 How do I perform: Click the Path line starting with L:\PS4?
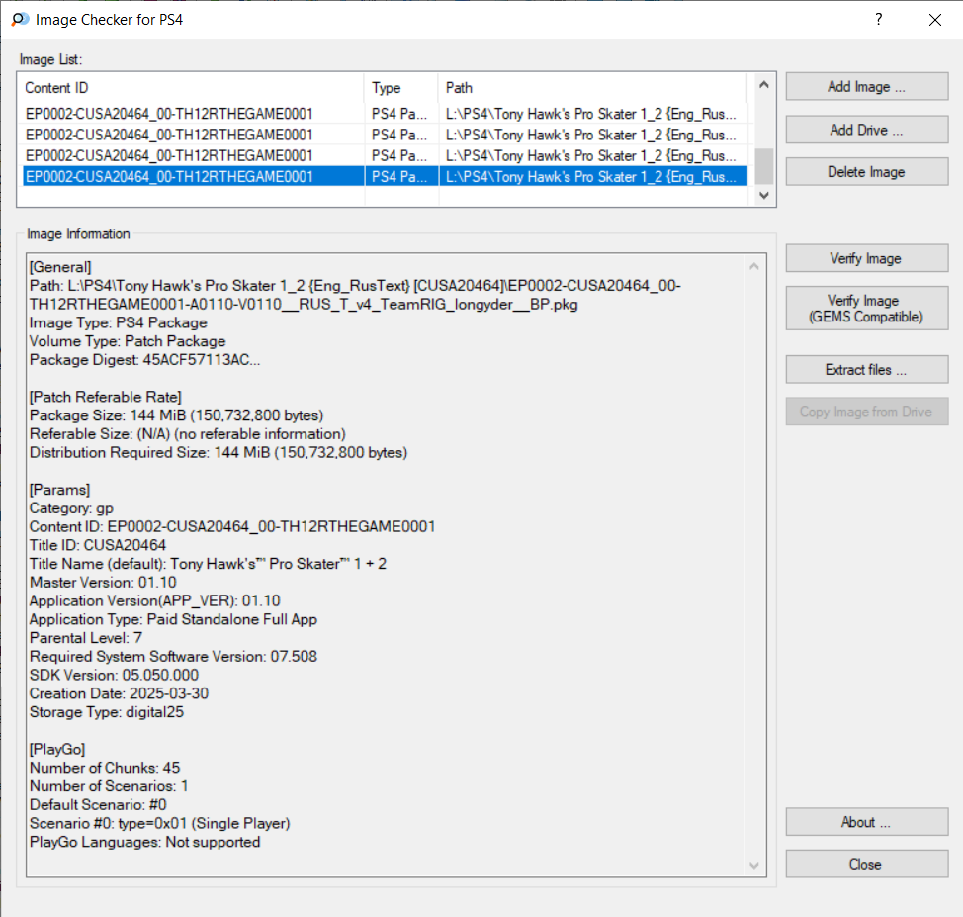click(355, 295)
